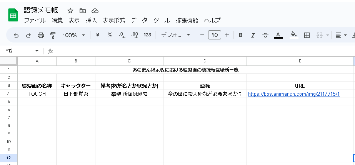Image resolution: width=355 pixels, height=165 pixels.
Task: Toggle bold formatting
Action: pos(241,35)
